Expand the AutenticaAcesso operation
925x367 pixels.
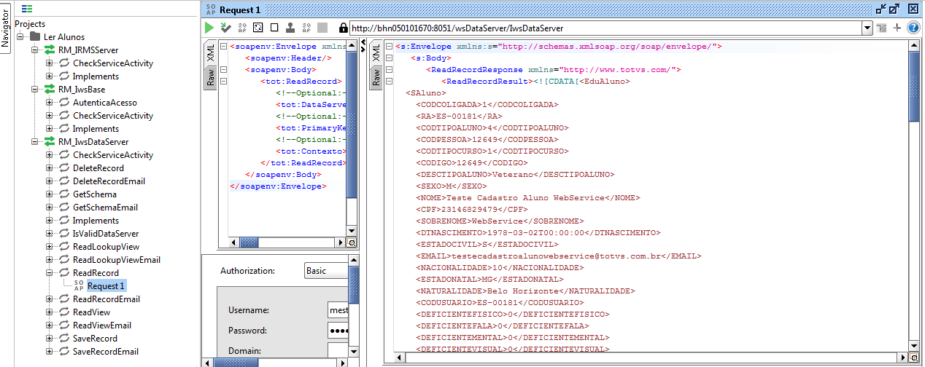coord(50,103)
